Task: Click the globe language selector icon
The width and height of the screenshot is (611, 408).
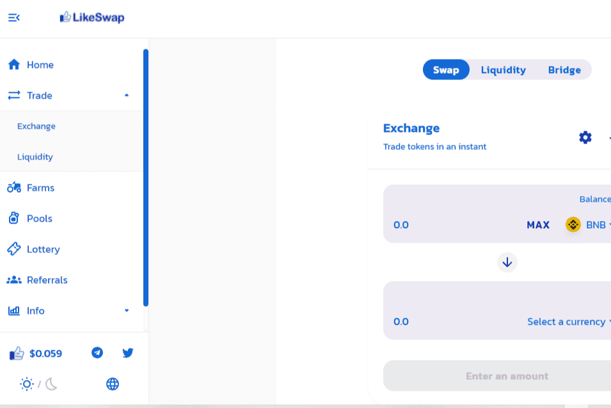Action: pos(113,384)
